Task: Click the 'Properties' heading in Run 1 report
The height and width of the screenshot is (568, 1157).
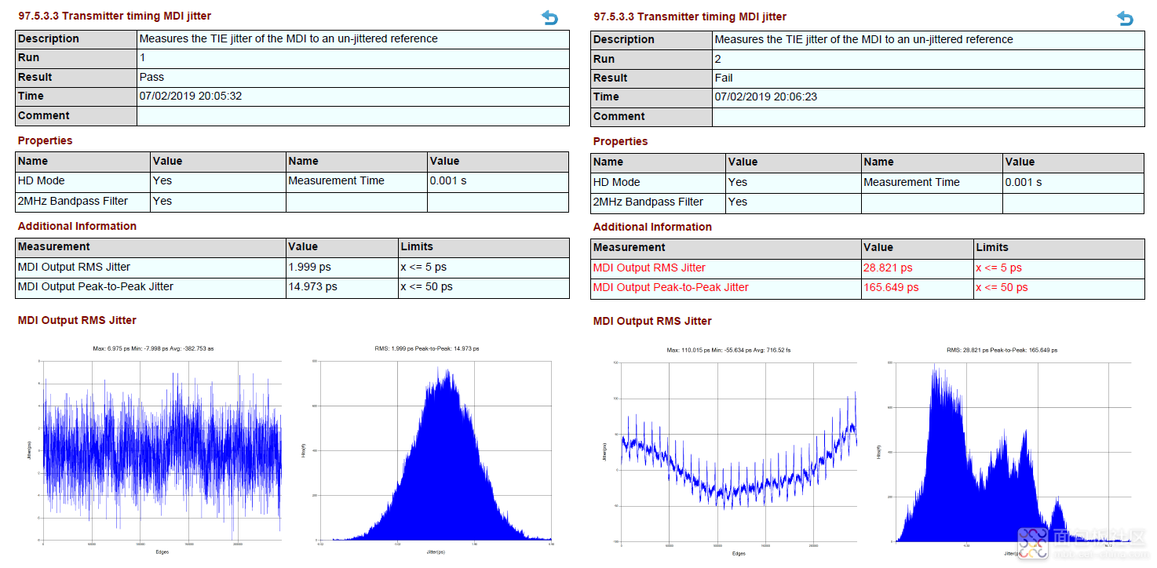Action: [x=45, y=140]
